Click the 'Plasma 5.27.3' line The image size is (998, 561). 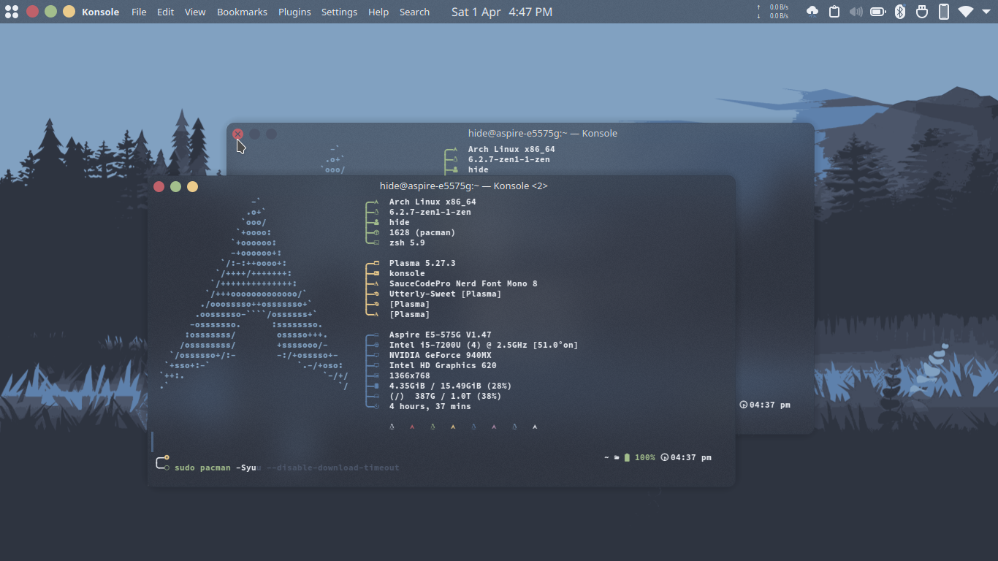[x=422, y=263]
